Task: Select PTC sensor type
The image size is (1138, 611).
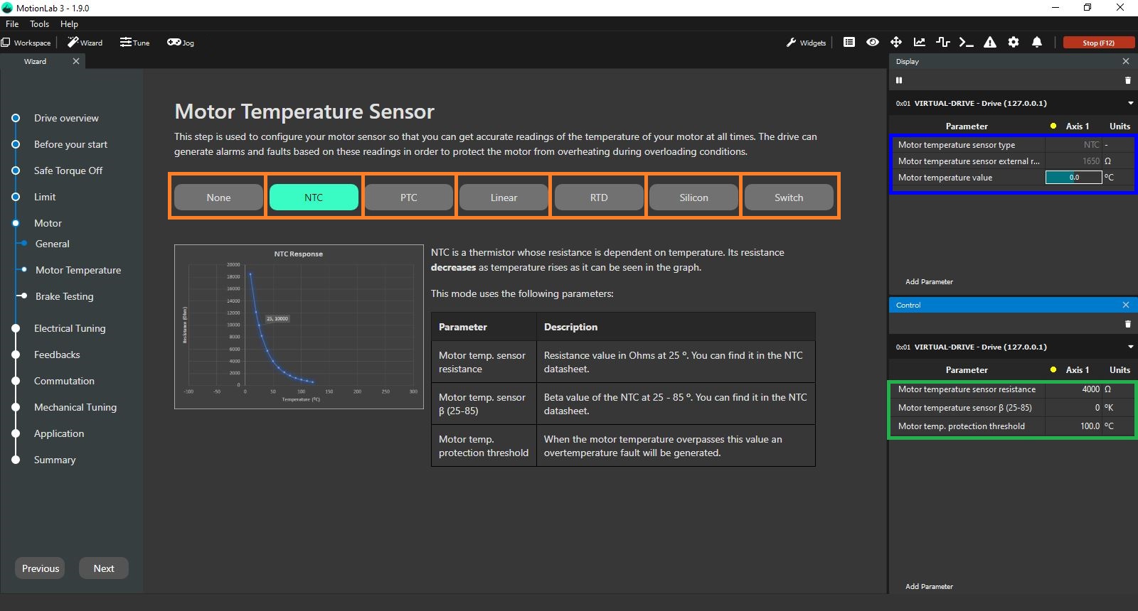Action: coord(409,198)
